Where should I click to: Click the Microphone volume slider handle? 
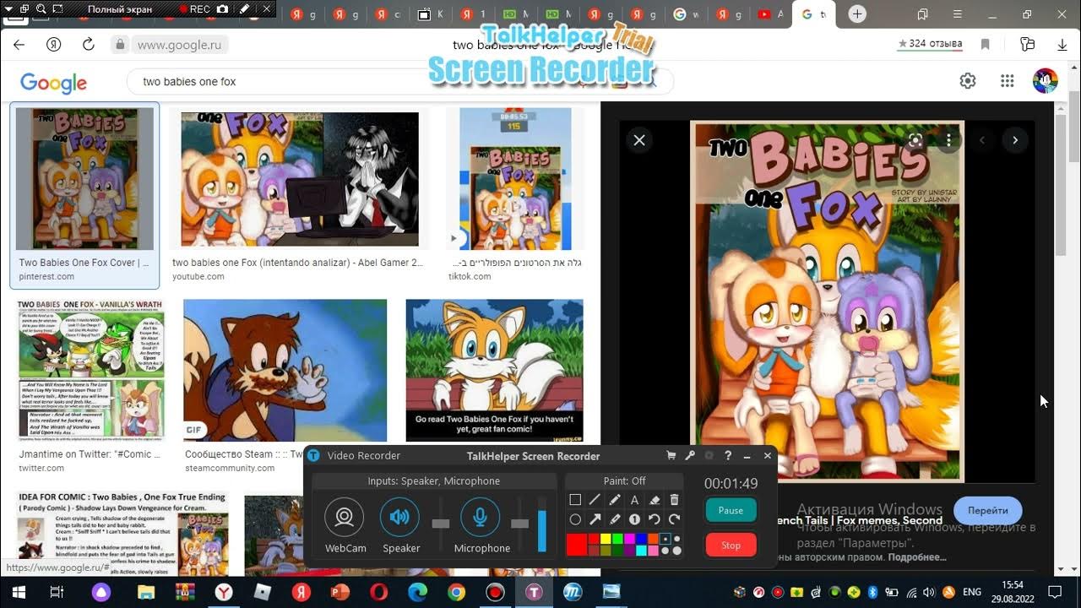click(519, 524)
